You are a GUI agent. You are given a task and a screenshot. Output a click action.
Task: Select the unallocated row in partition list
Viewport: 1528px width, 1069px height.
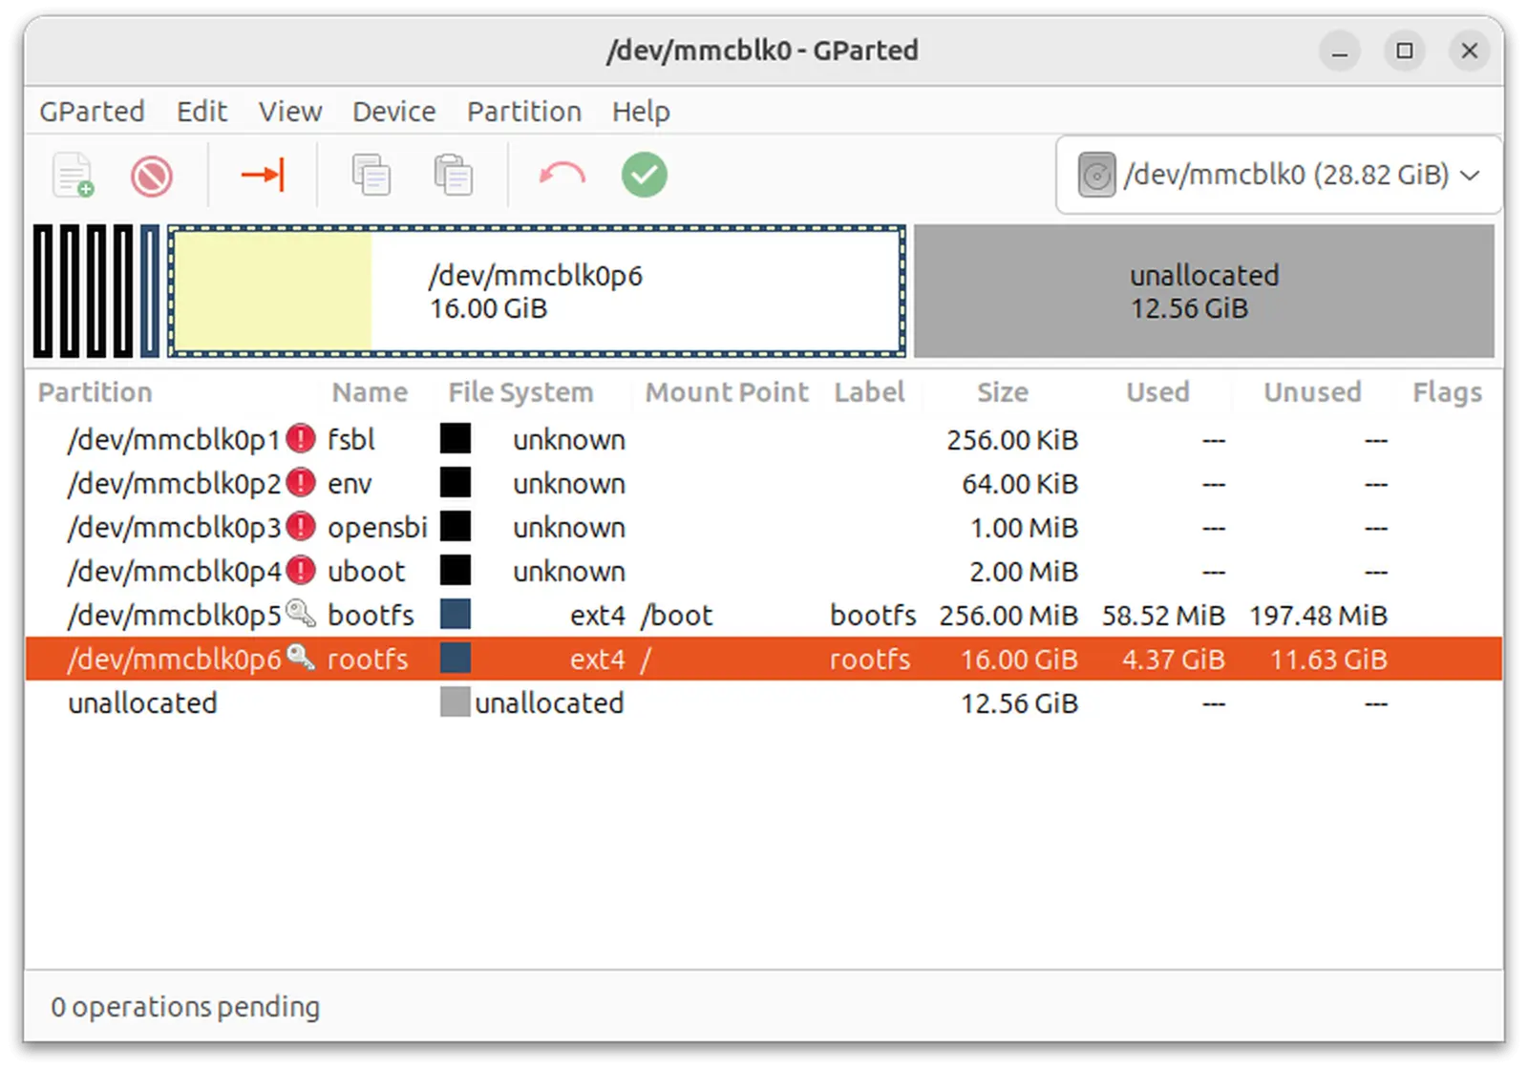click(x=764, y=702)
